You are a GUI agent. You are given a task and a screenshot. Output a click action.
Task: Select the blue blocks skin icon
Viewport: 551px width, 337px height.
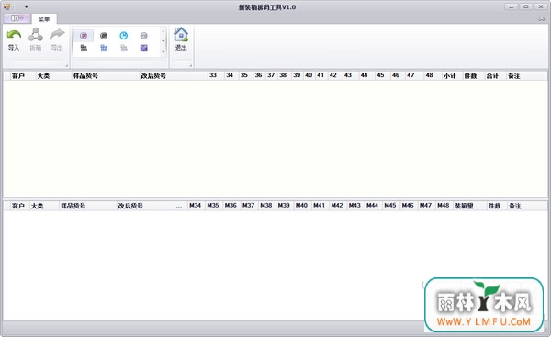pos(104,48)
